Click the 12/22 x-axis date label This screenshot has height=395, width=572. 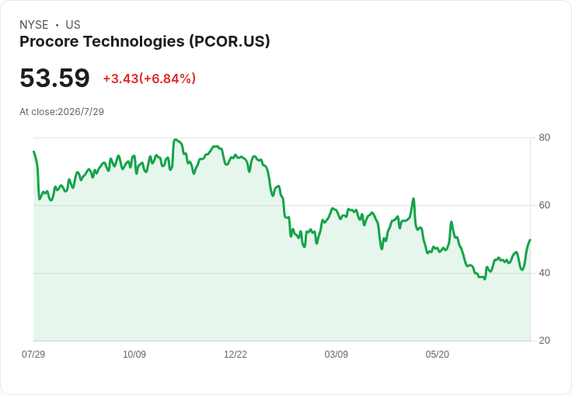pos(235,354)
